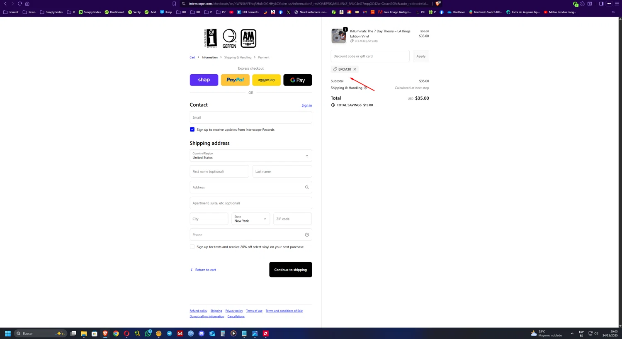
Task: Click Continue to shipping button
Action: coord(291,270)
